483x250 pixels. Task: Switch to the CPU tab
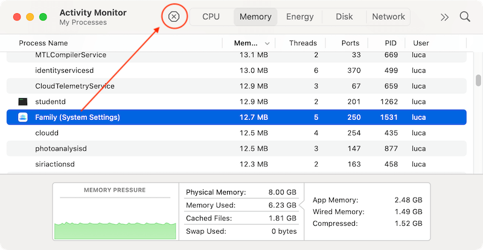[x=211, y=17]
